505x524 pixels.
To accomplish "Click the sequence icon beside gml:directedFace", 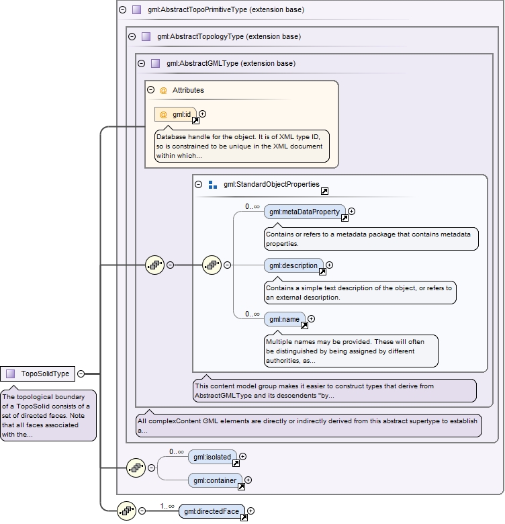I will 126,511.
